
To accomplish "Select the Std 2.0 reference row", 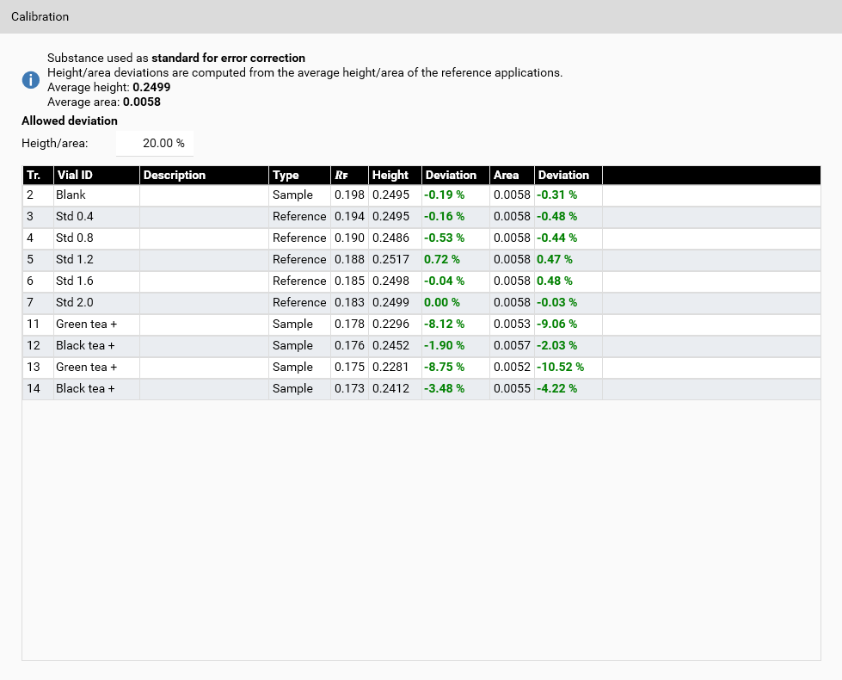I will click(75, 302).
